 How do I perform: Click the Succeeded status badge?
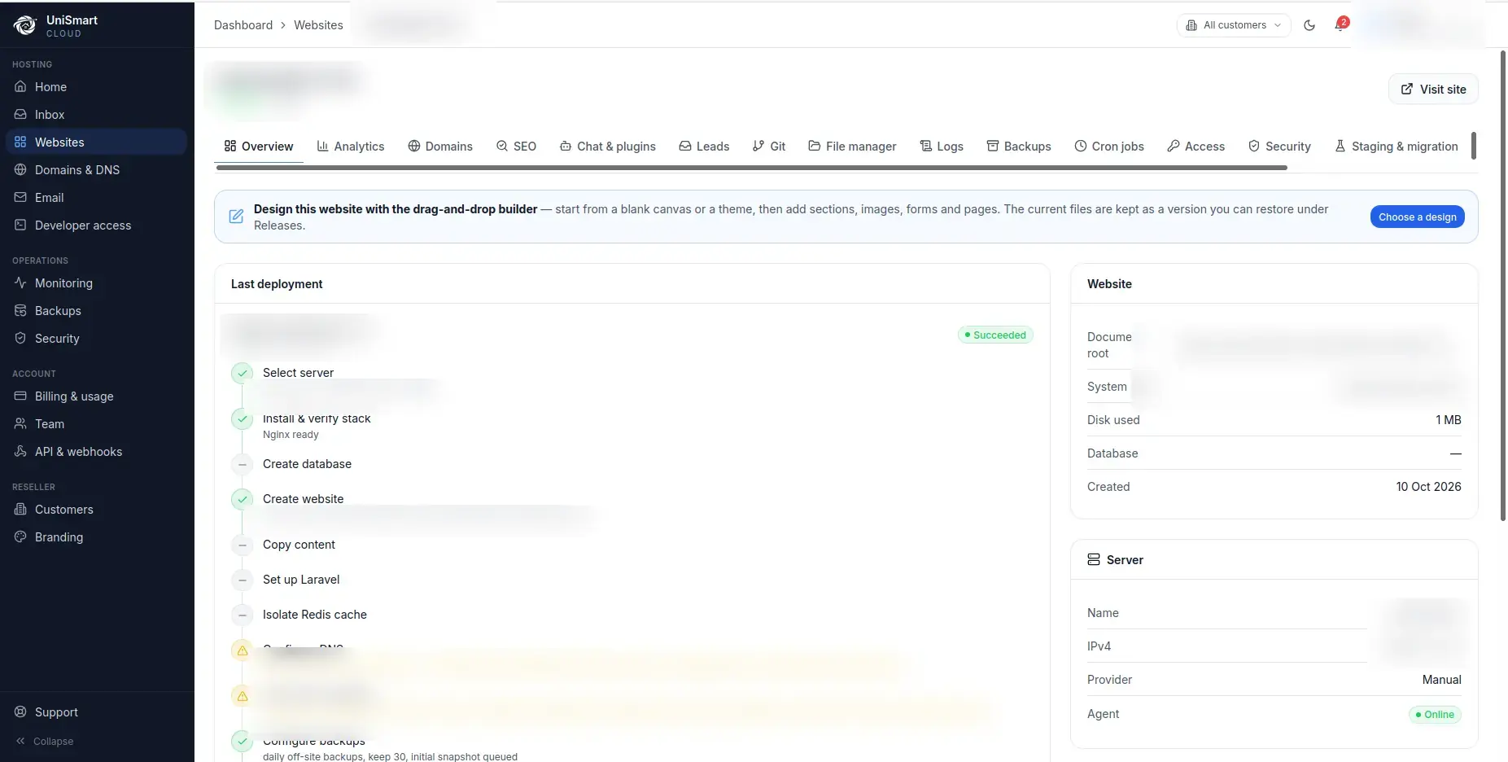[995, 335]
